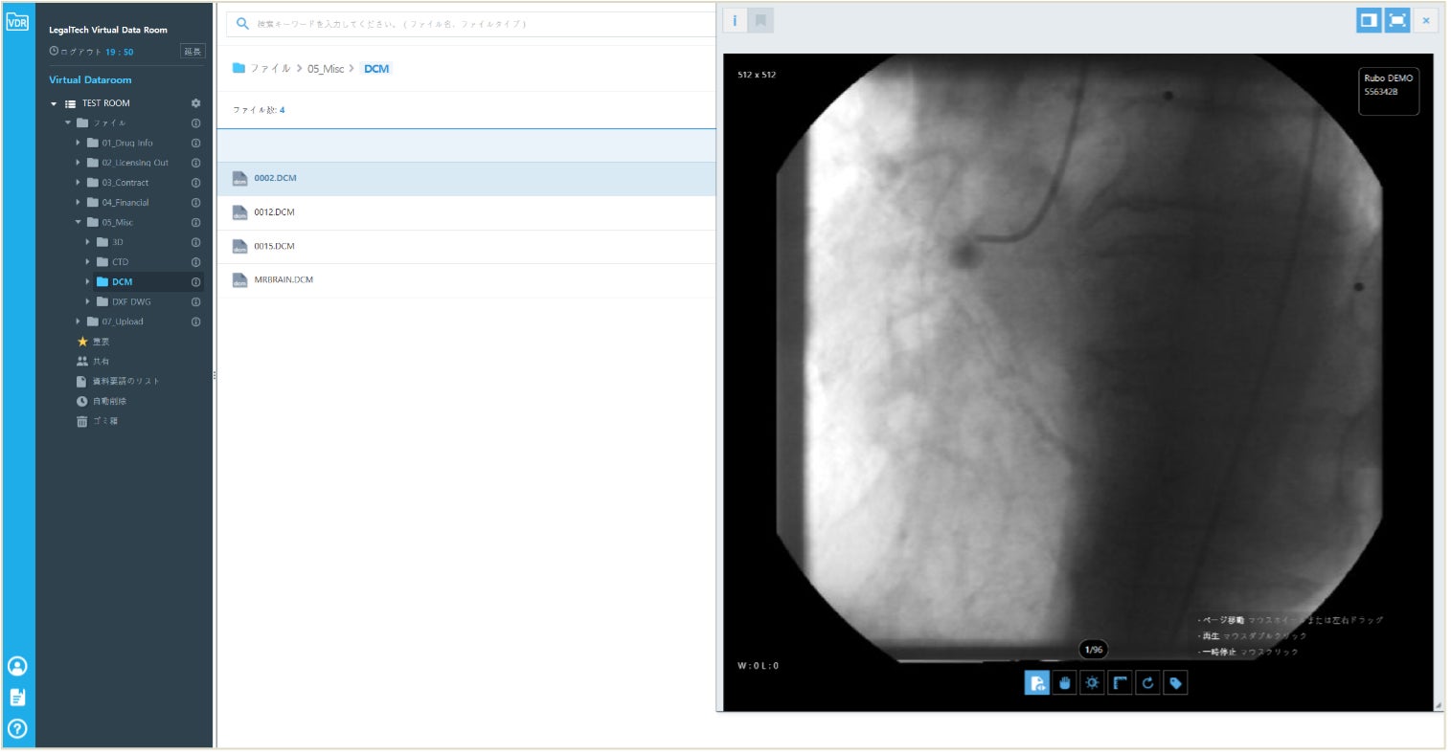Open info for 3D folder
This screenshot has width=1451, height=754.
[196, 242]
